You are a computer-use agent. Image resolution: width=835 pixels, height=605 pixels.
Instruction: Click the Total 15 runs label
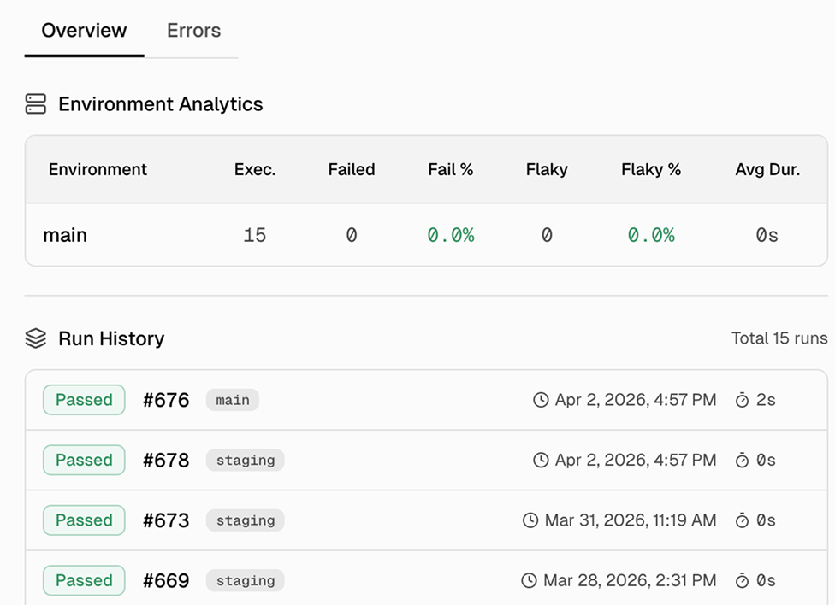pyautogui.click(x=779, y=338)
